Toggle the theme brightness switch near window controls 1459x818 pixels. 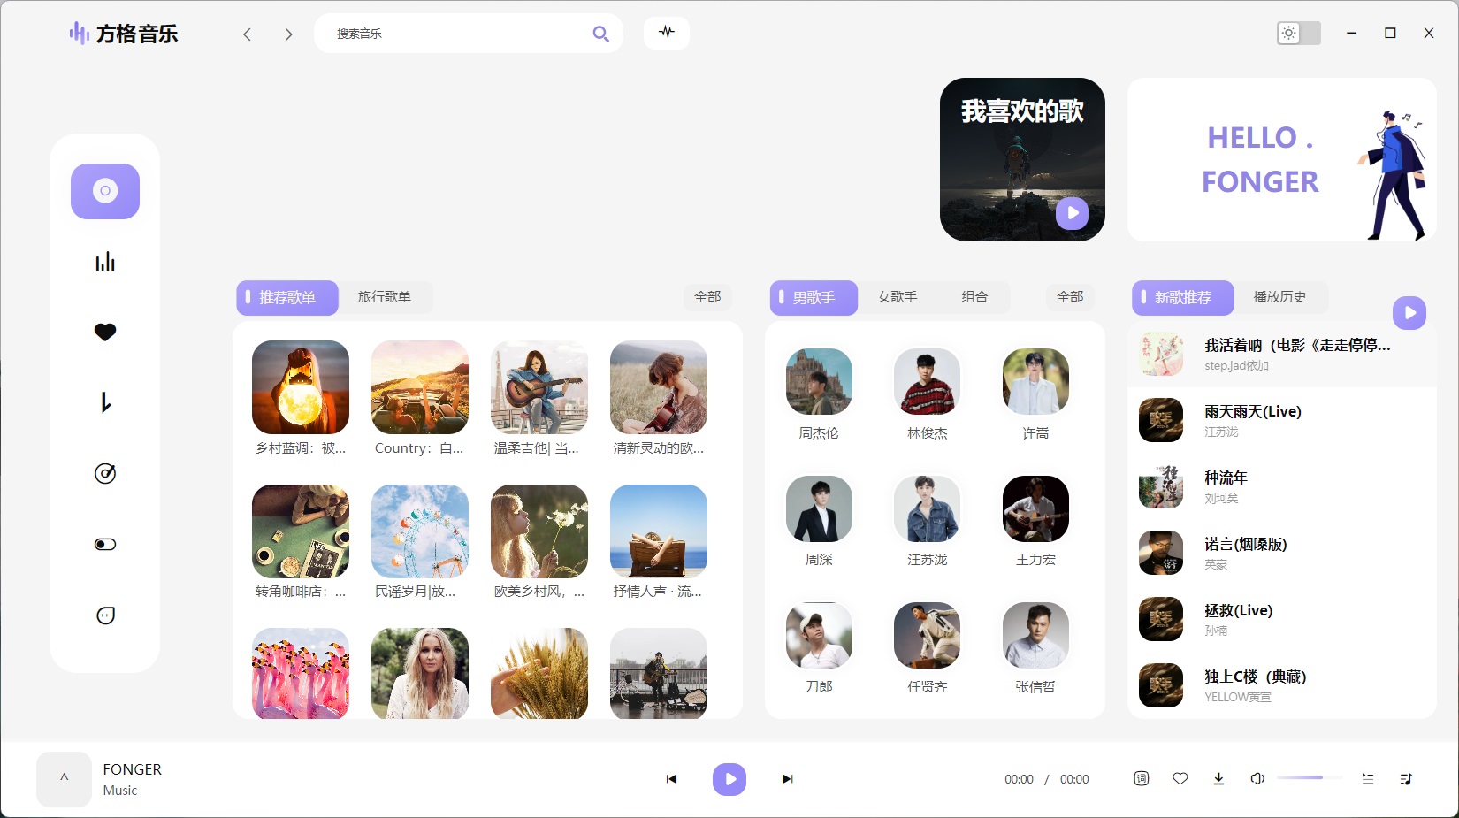[1297, 33]
